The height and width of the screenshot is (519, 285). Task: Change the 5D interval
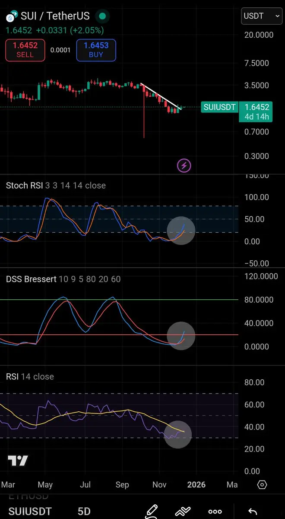click(x=84, y=511)
